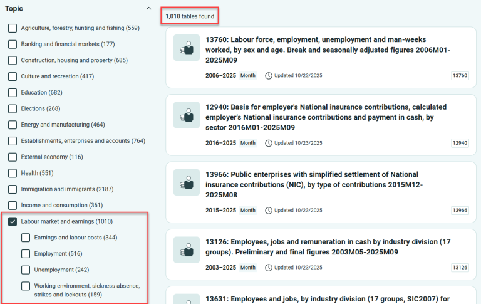Click Month tag on table 13760
This screenshot has height=304, width=481.
point(248,76)
